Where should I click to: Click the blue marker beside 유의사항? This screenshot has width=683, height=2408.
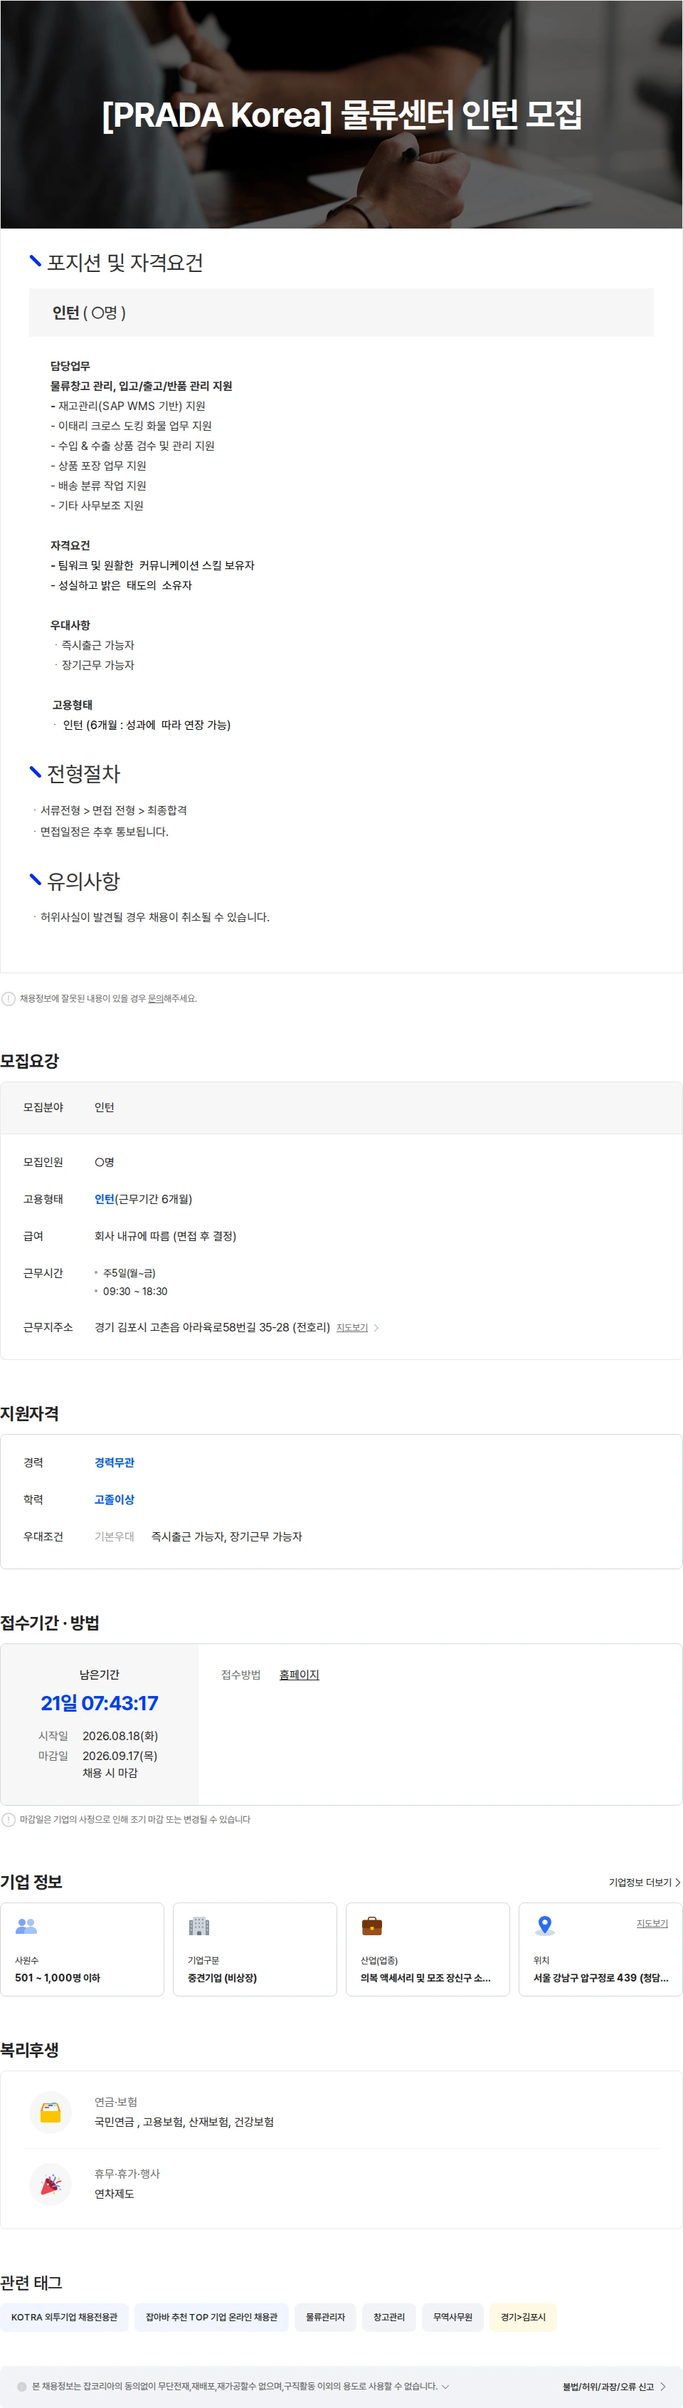[36, 879]
